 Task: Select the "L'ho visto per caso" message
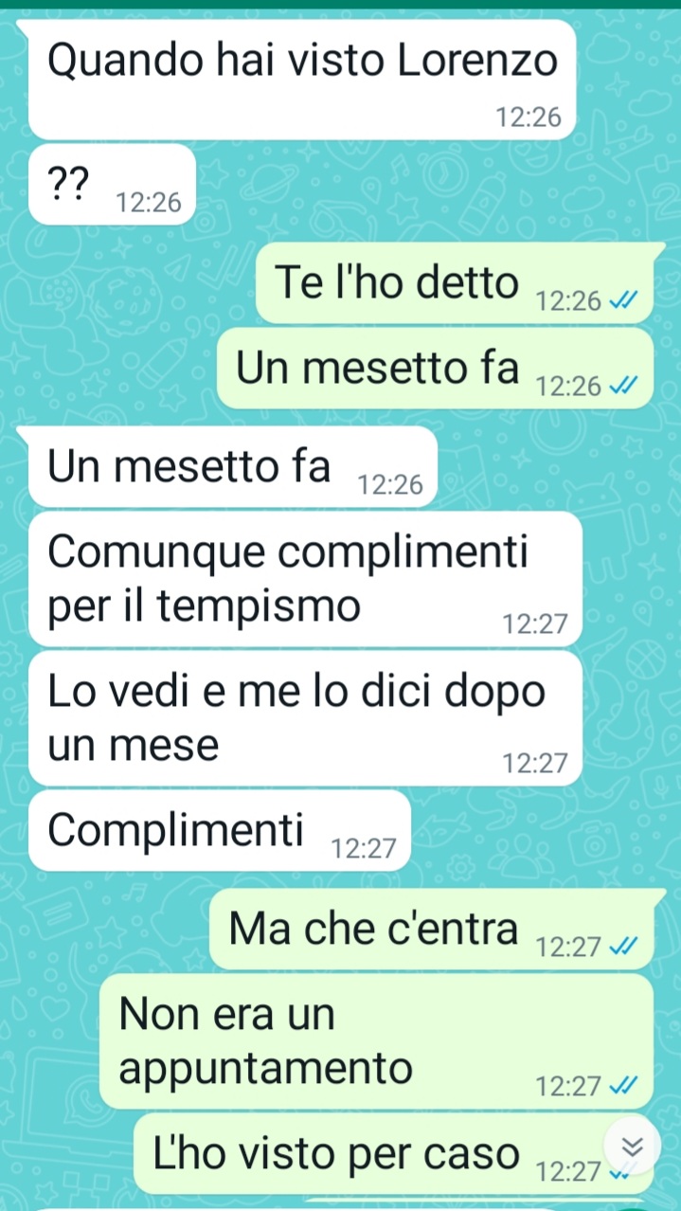tap(394, 1153)
